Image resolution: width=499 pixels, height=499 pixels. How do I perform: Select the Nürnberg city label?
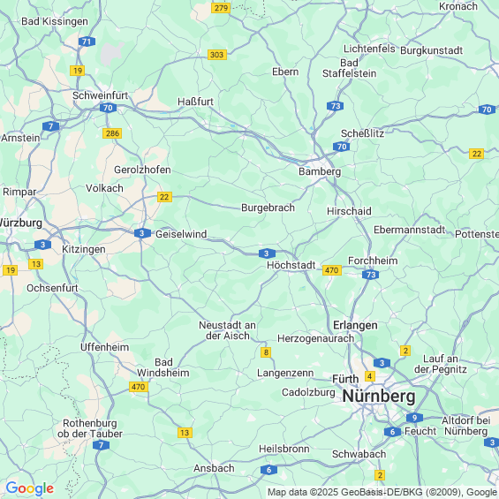(x=379, y=397)
